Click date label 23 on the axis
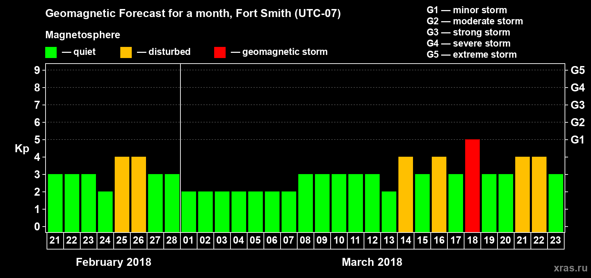The width and height of the screenshot is (591, 278). pos(556,240)
